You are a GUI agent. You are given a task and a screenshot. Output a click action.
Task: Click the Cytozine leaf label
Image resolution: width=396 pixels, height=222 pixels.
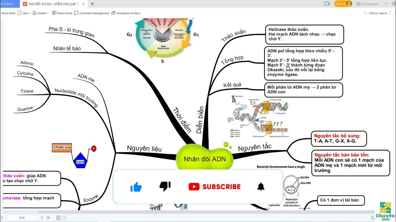[x=25, y=74]
